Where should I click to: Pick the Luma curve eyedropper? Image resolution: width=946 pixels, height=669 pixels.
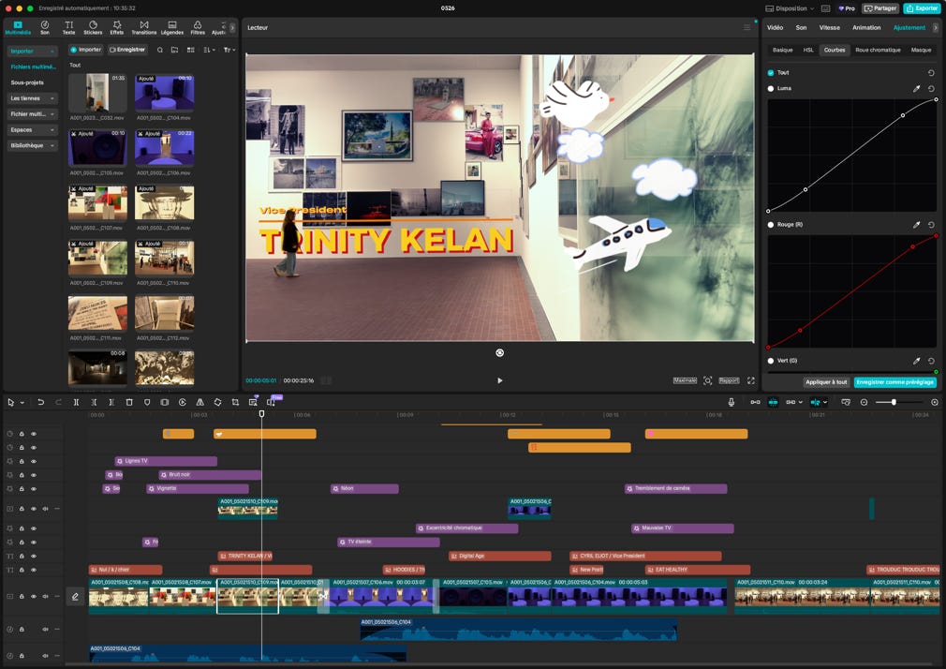click(917, 89)
